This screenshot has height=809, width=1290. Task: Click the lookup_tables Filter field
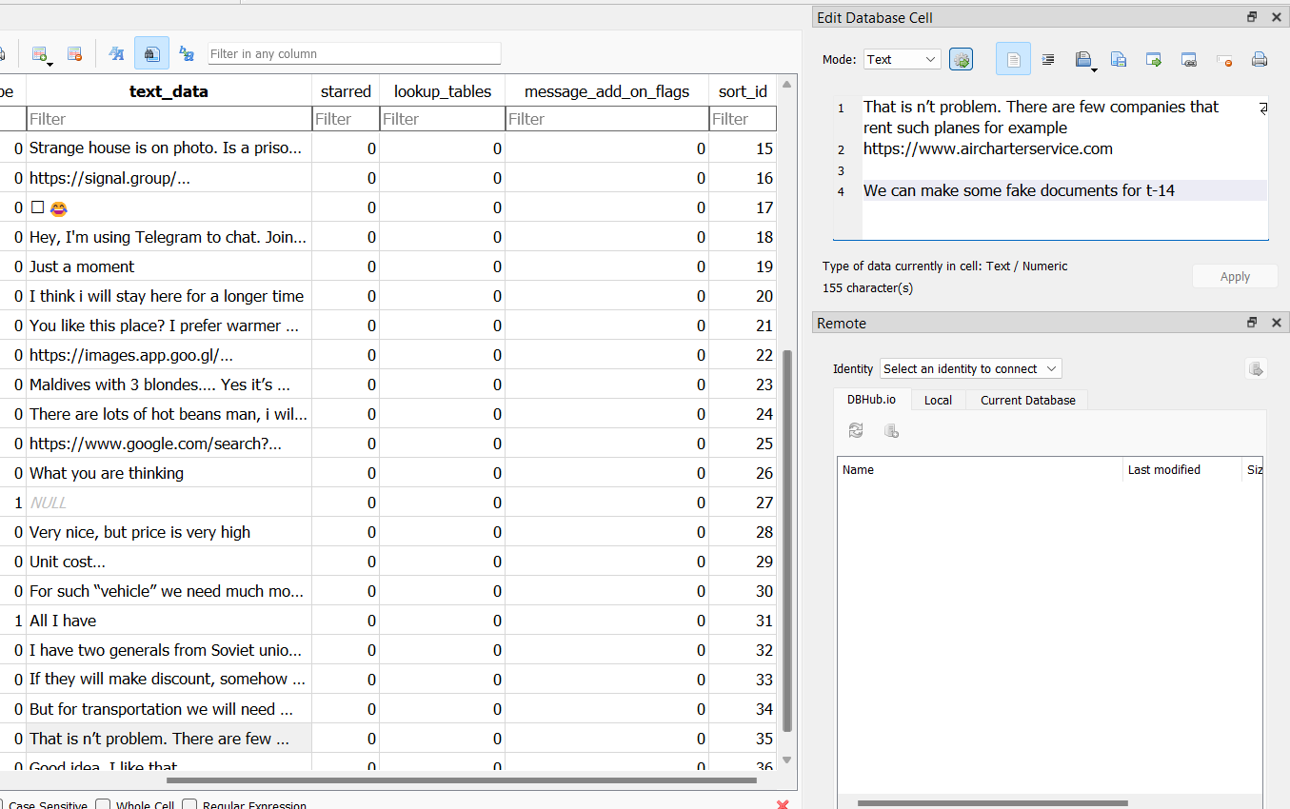[443, 119]
